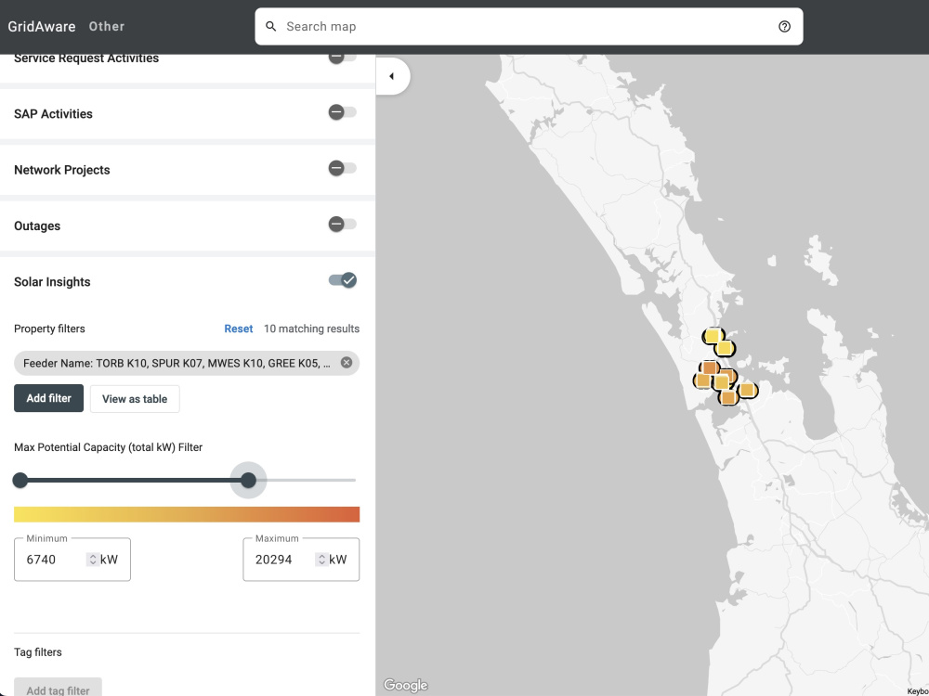Click View as table button
The height and width of the screenshot is (696, 929).
(x=135, y=399)
